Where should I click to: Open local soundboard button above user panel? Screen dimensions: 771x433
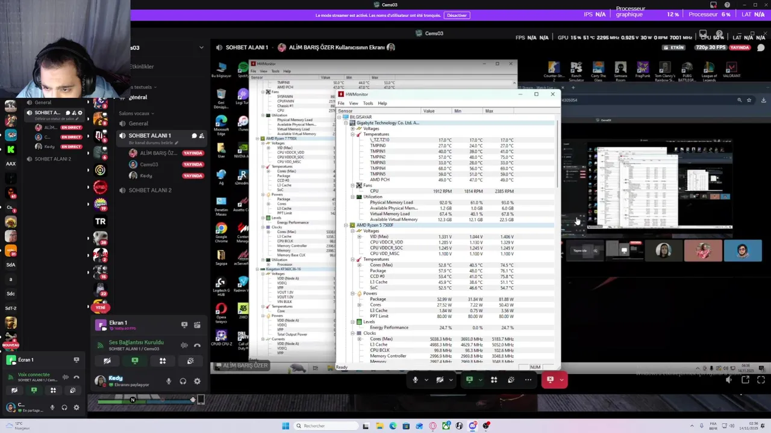tap(72, 390)
